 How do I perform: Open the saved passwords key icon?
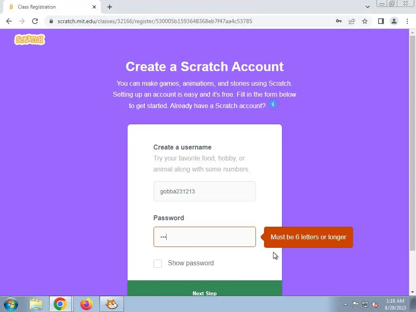click(x=339, y=21)
